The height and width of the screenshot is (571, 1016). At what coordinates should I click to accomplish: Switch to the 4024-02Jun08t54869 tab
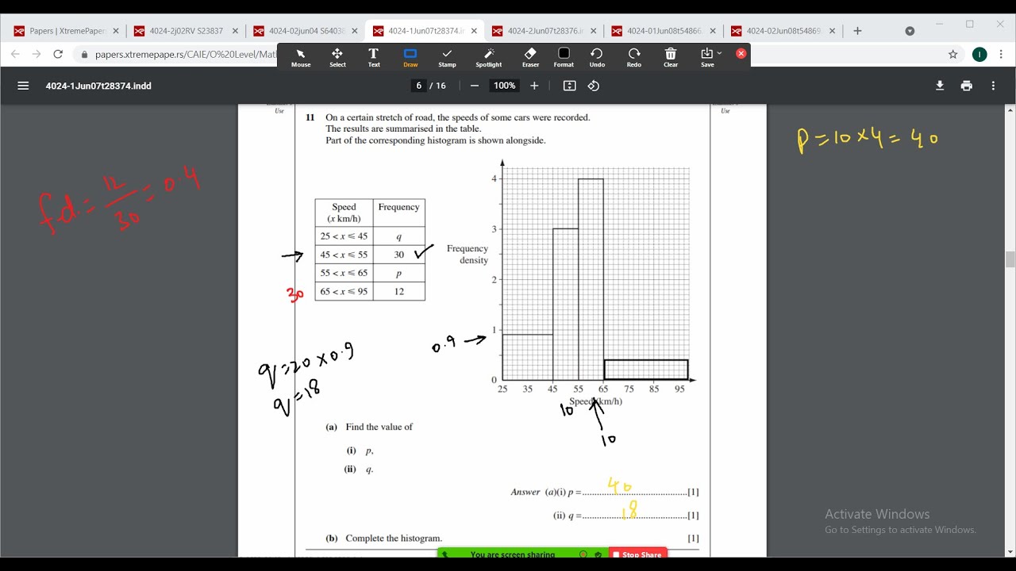tap(783, 31)
